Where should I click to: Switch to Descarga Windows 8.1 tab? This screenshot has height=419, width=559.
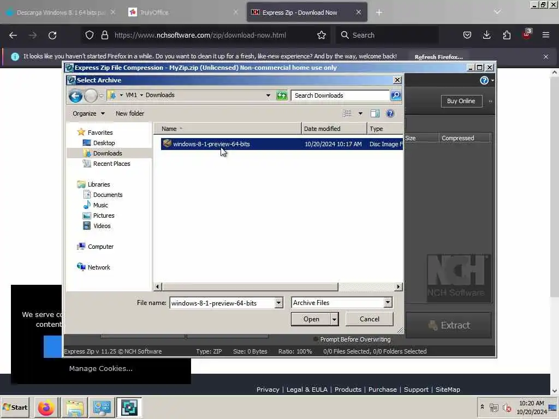click(61, 13)
